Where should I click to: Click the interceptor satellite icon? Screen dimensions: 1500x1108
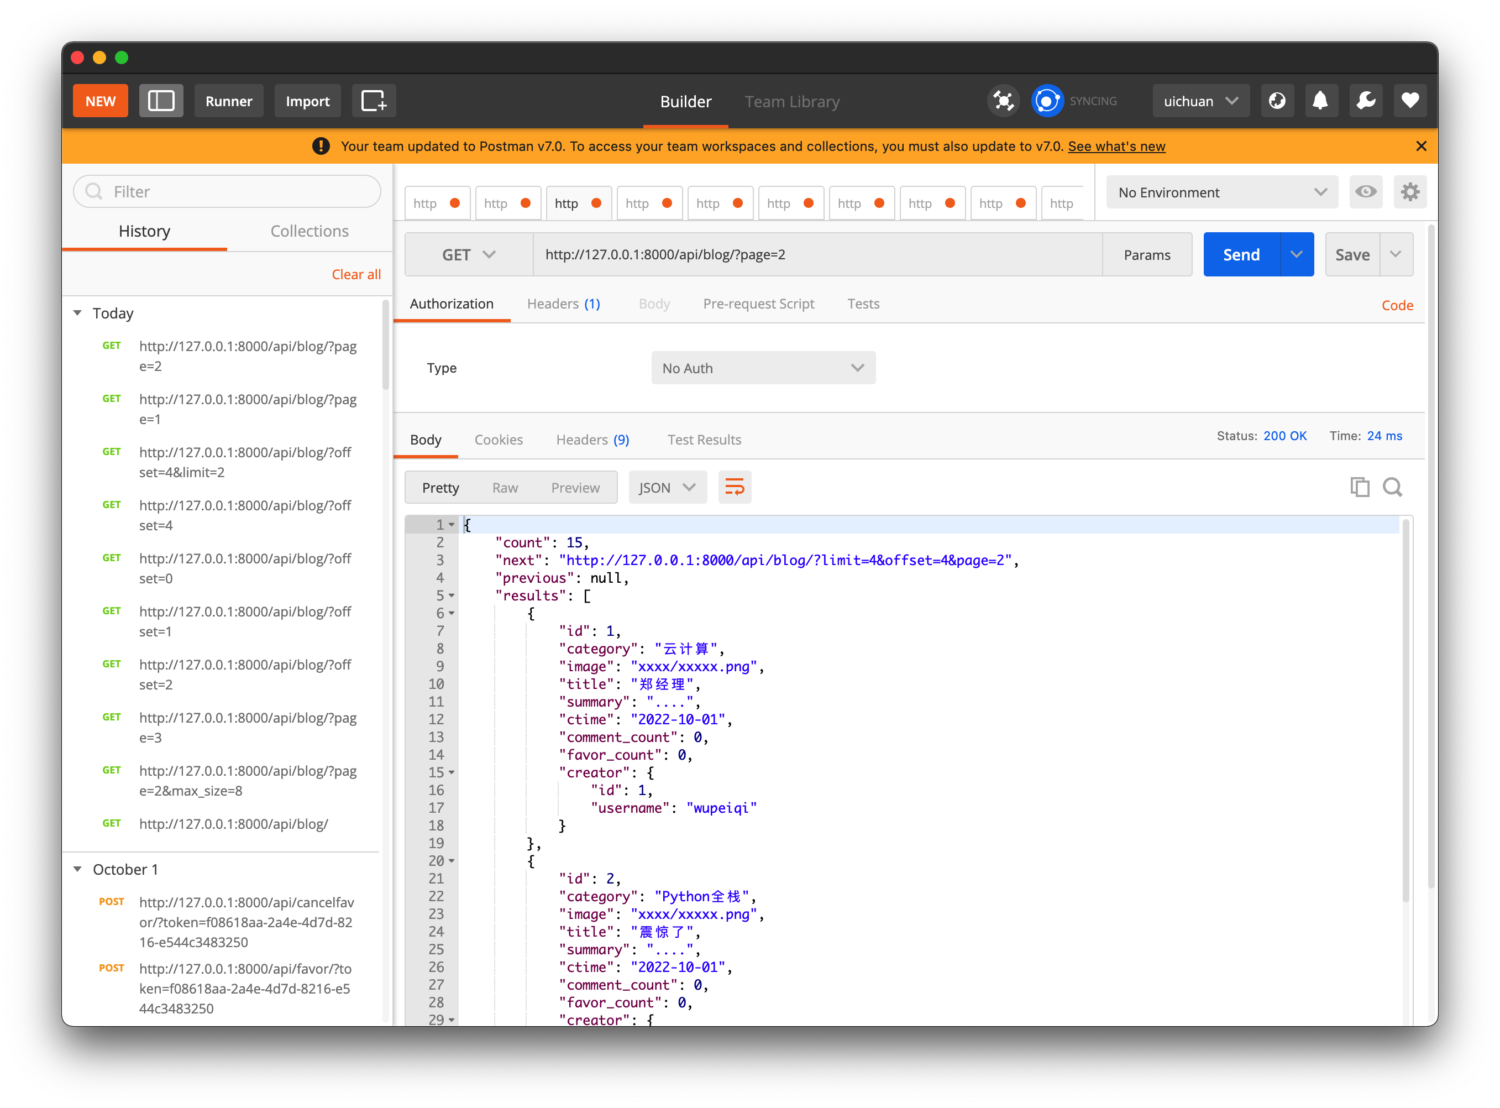point(1003,101)
